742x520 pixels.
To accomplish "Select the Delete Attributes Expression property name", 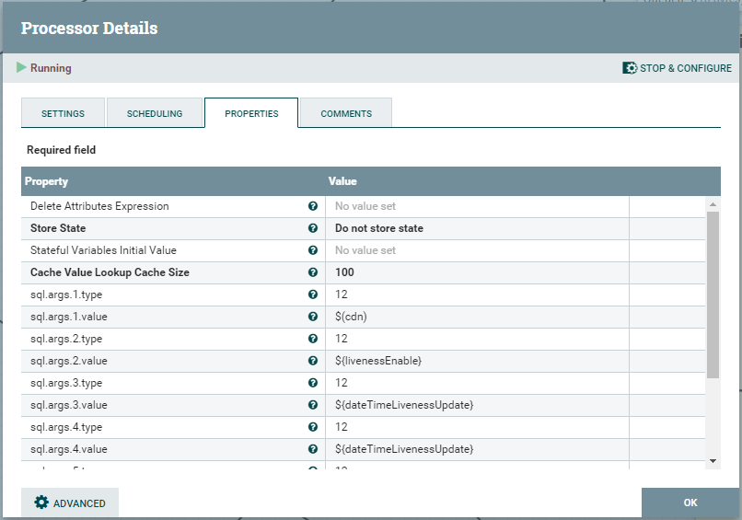I will pos(99,206).
